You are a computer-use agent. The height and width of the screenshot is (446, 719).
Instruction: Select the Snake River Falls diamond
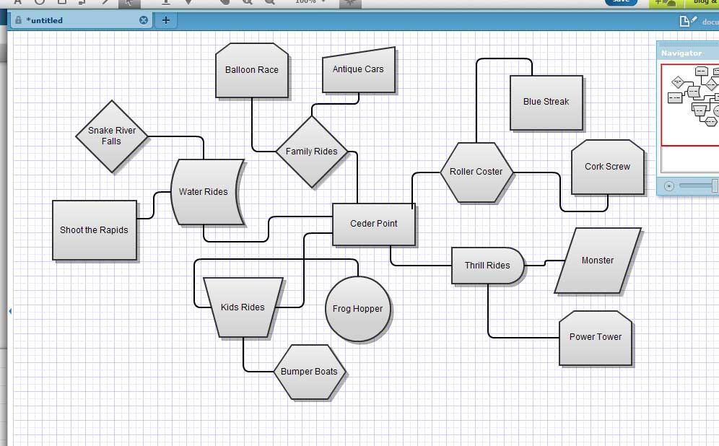tap(112, 136)
